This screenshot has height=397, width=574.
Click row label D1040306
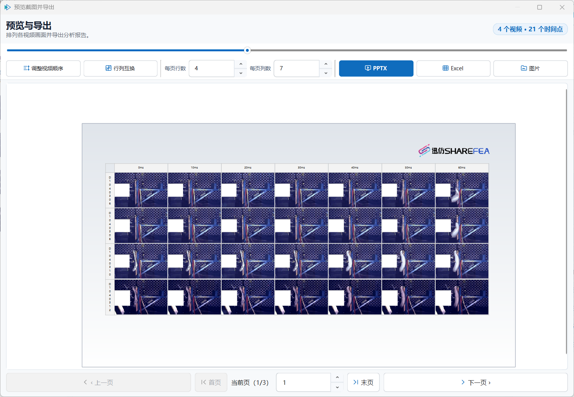tap(110, 190)
